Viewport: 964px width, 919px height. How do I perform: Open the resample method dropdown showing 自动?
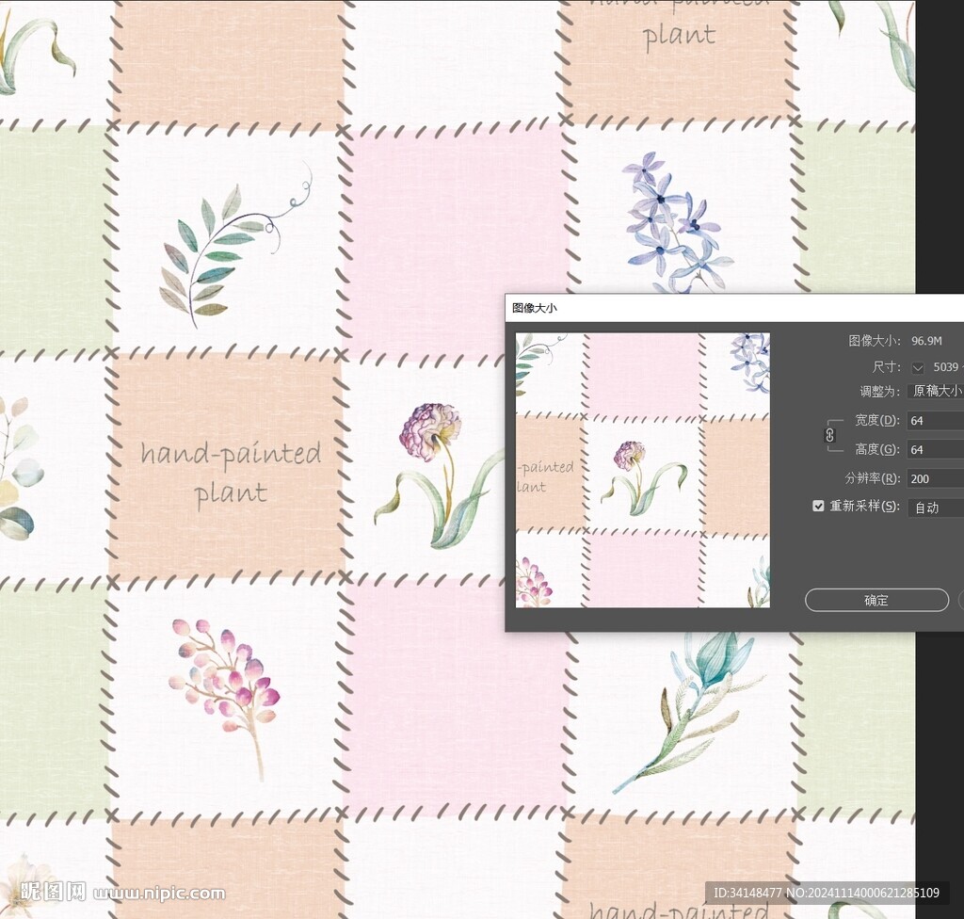click(x=935, y=508)
